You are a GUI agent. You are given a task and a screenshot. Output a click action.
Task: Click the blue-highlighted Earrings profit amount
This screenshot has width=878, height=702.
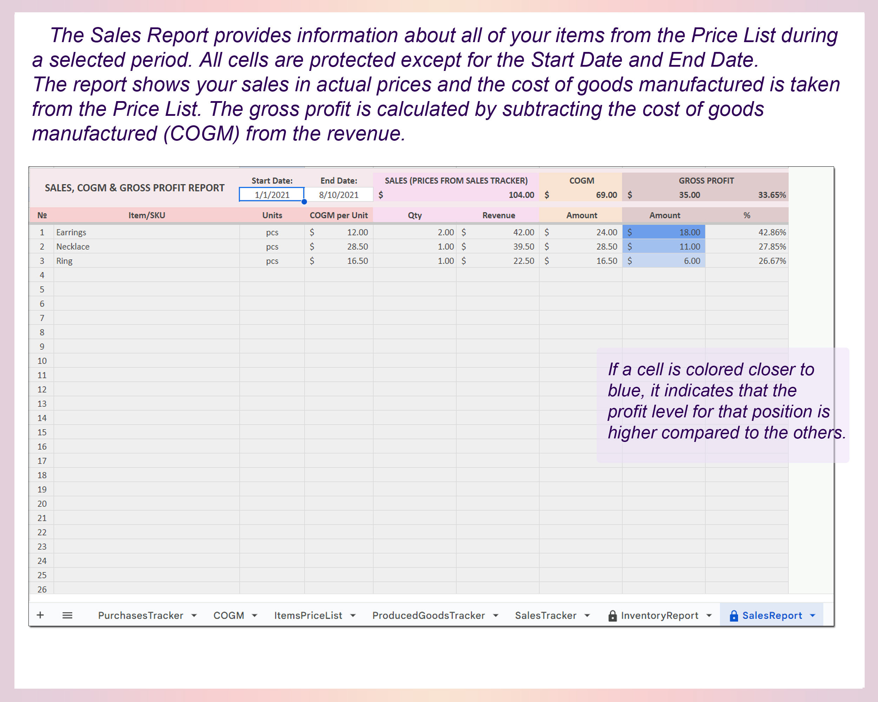coord(664,232)
